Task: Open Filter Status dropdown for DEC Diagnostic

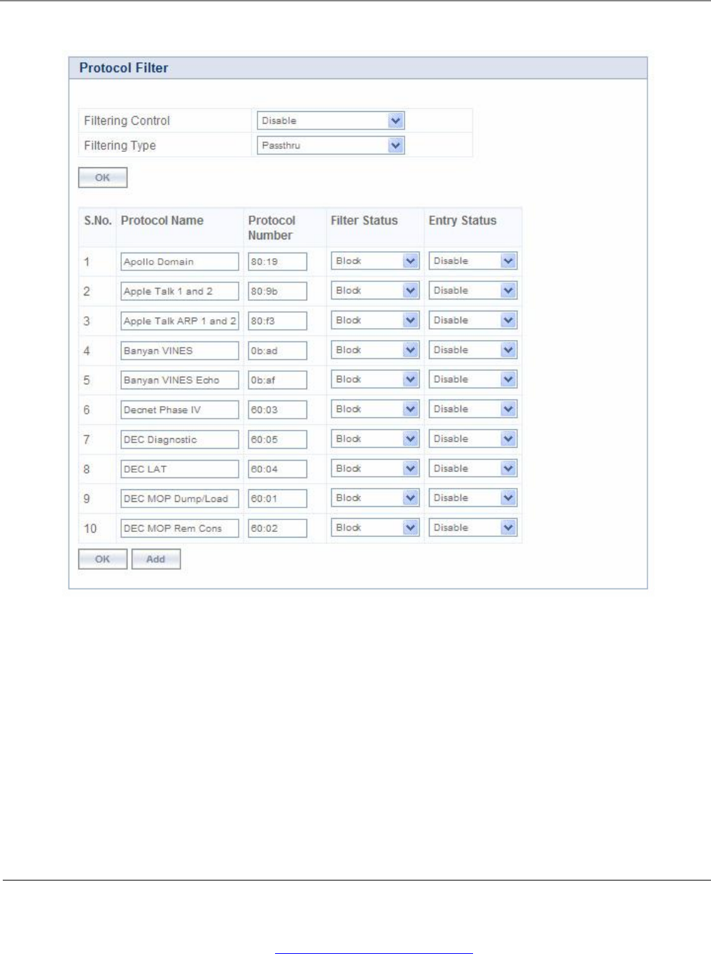Action: (x=375, y=439)
